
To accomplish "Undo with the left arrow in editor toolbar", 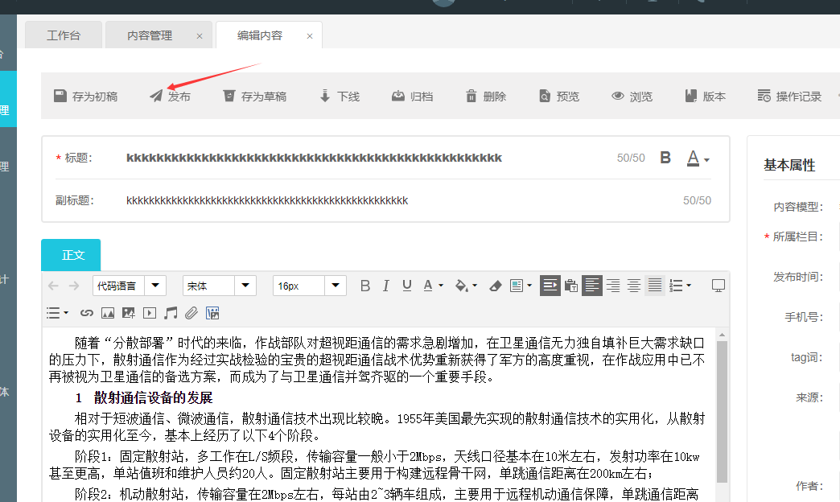I will tap(53, 286).
